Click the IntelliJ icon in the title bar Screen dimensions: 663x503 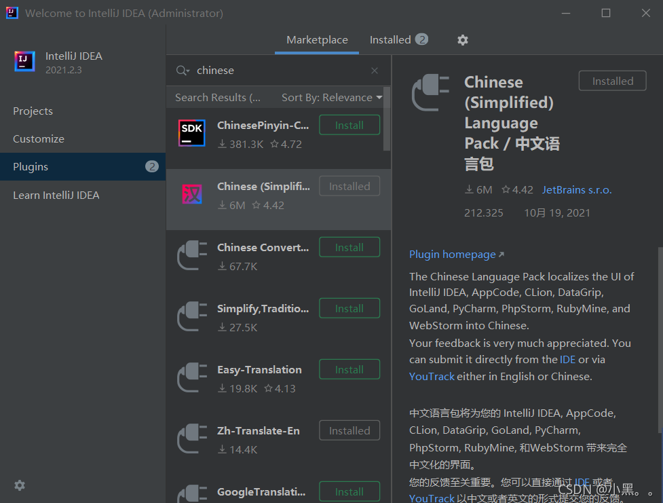click(x=12, y=13)
